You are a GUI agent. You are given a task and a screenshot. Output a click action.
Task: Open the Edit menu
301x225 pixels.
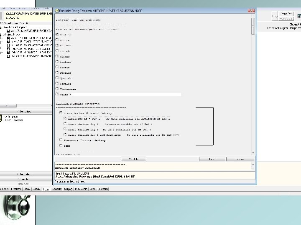4,8
